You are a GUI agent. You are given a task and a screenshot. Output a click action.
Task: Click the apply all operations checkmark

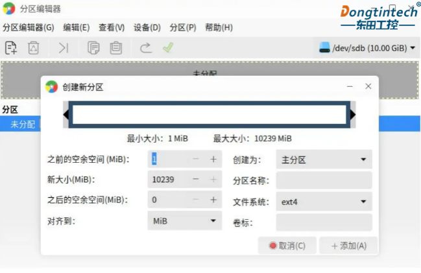(x=169, y=48)
